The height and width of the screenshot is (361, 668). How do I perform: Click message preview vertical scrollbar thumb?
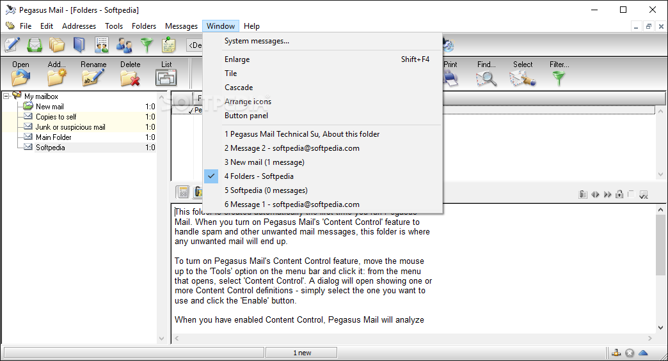coord(660,245)
